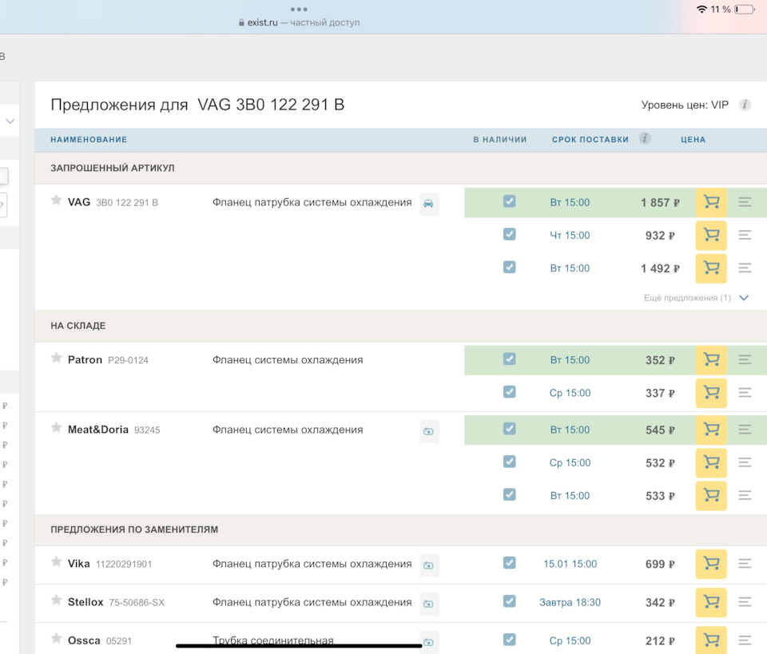Add Patron 352 ₽ offer to cart
Viewport: 767px width, 654px height.
(711, 360)
